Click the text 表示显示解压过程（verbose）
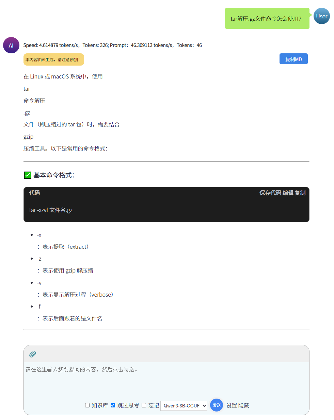The height and width of the screenshot is (420, 334). 79,295
